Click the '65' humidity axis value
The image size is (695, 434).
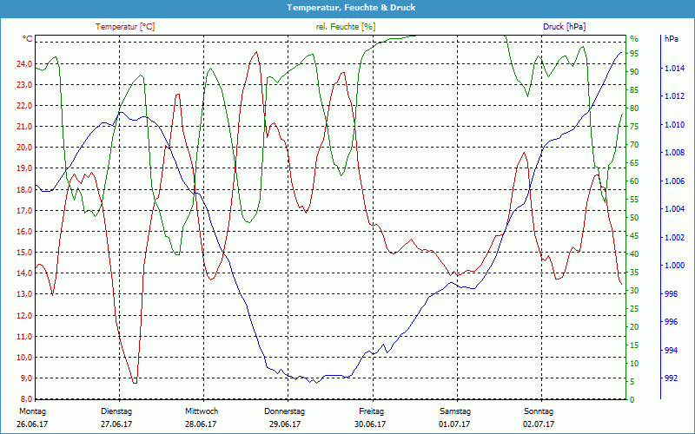[x=634, y=162]
